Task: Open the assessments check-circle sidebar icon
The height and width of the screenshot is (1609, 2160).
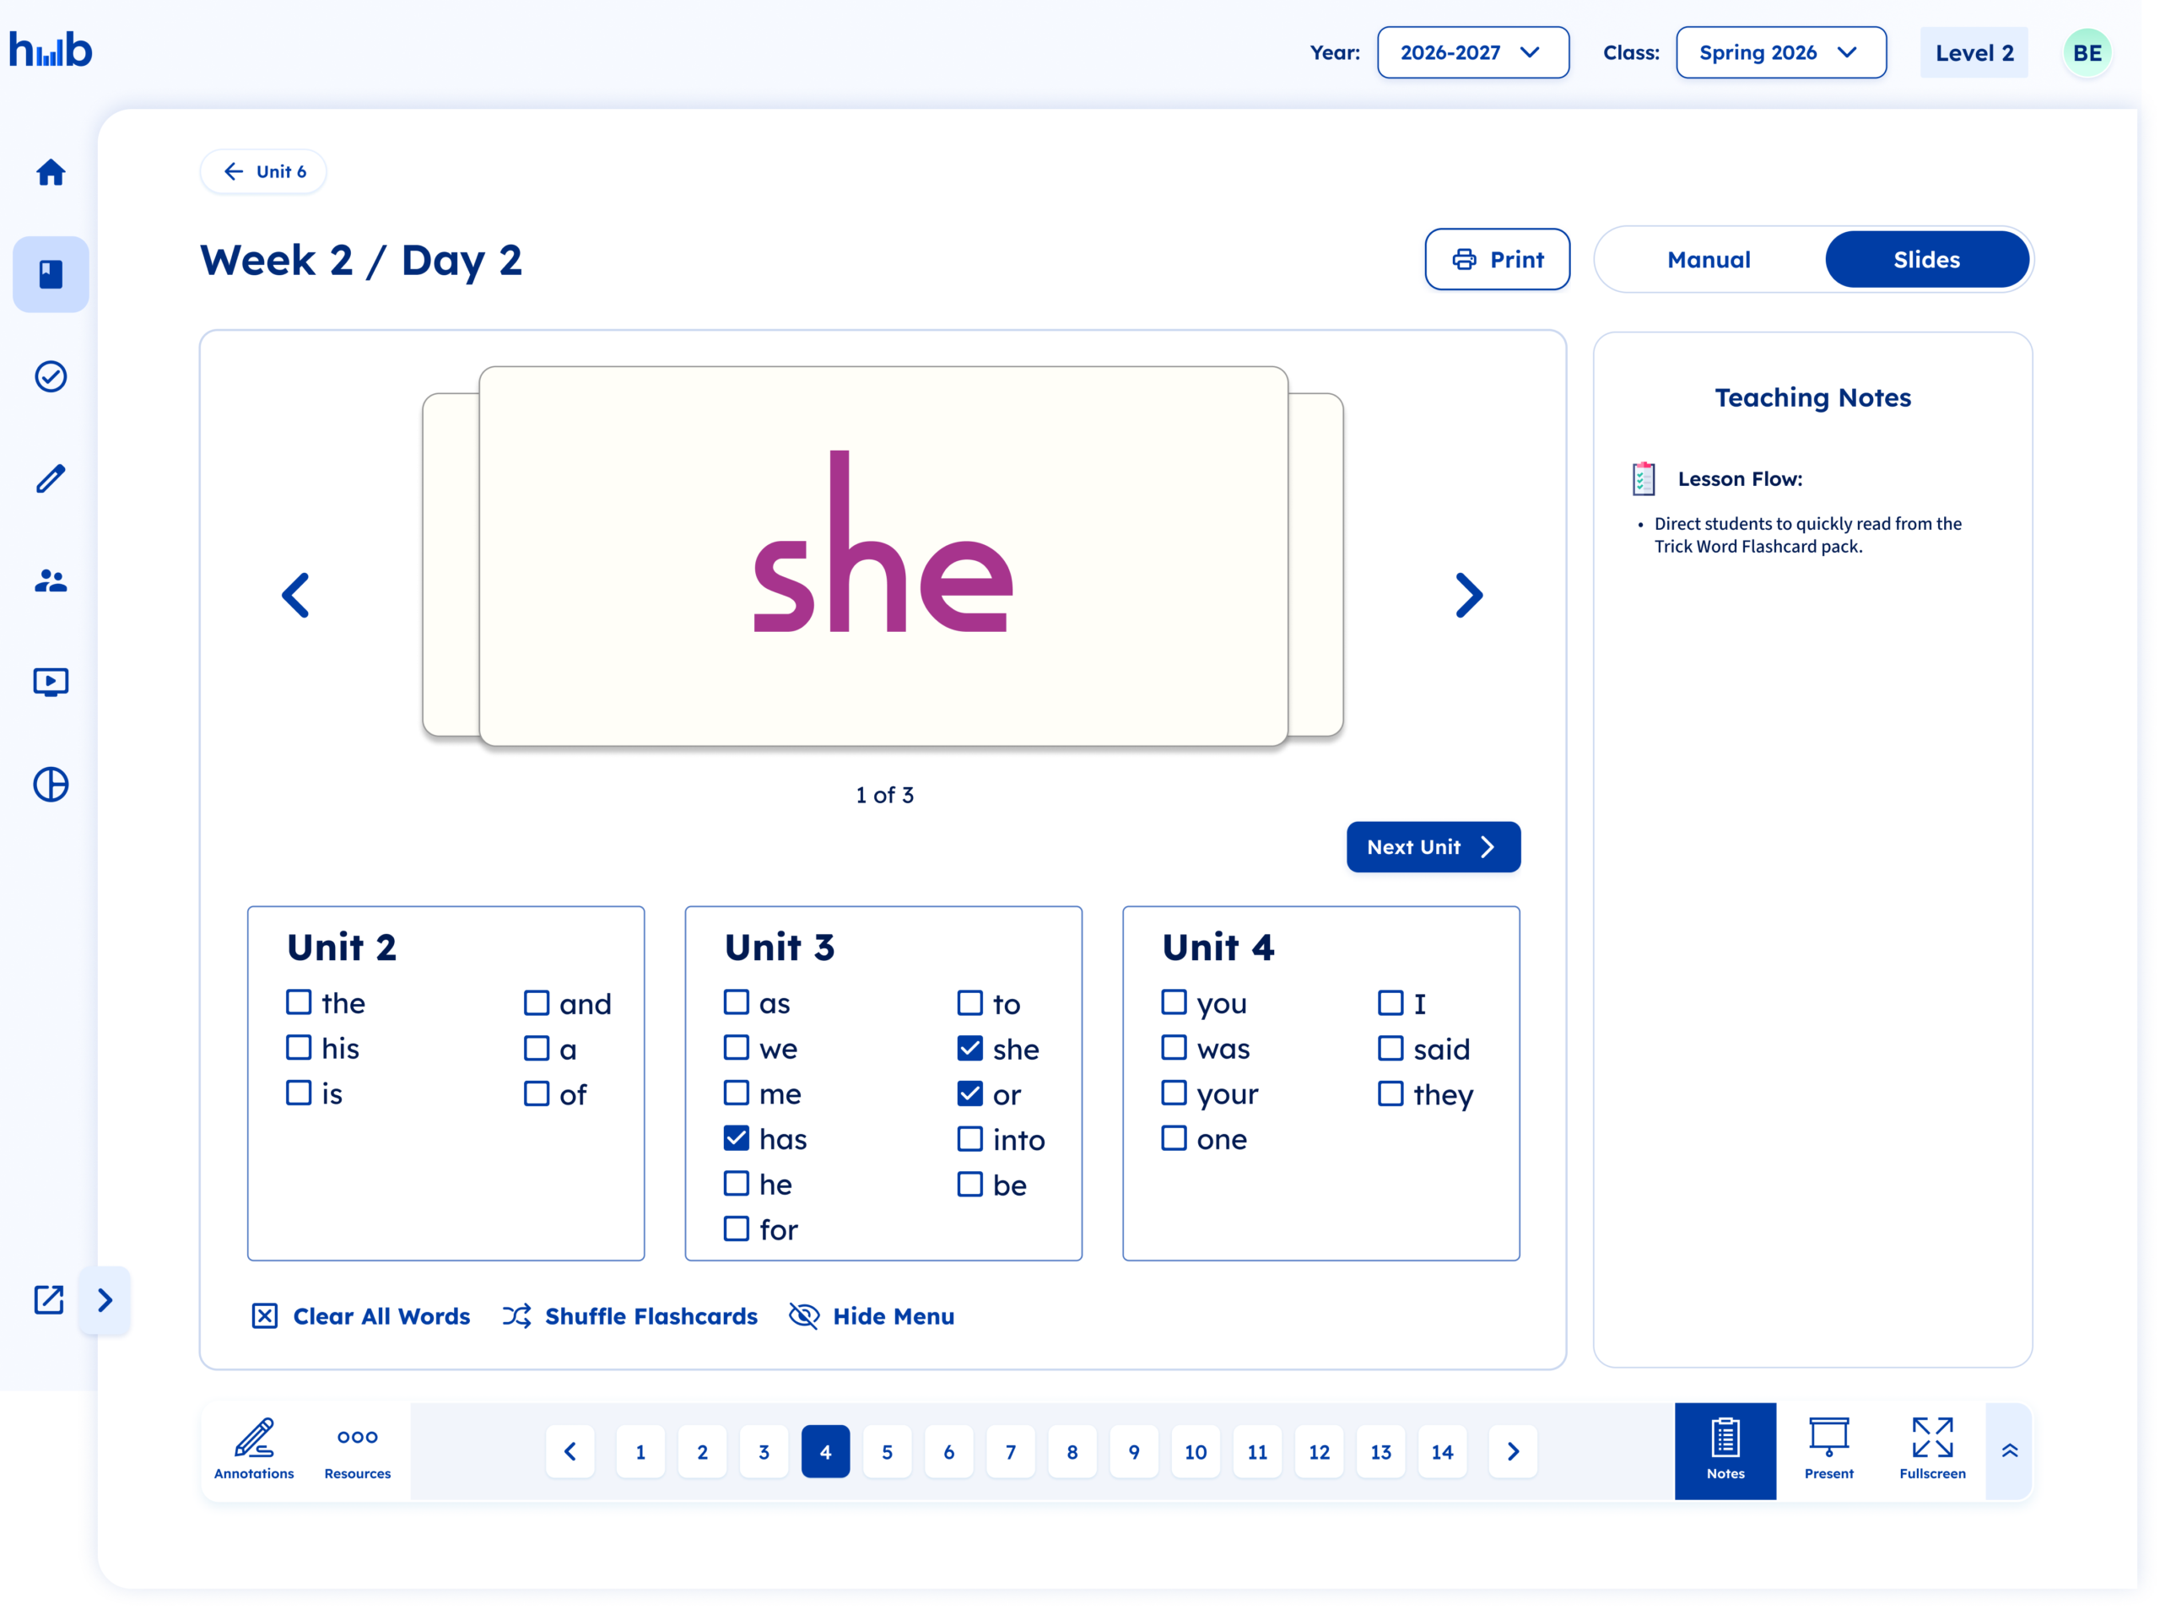Action: [51, 377]
